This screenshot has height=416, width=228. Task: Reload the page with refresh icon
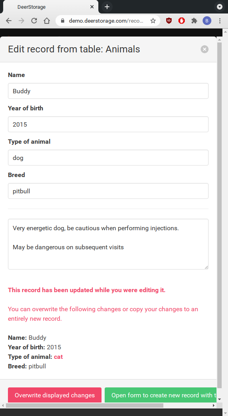34,21
